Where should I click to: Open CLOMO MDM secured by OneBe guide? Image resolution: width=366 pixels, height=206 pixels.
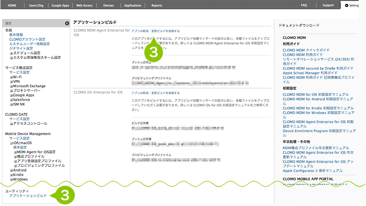click(318, 68)
